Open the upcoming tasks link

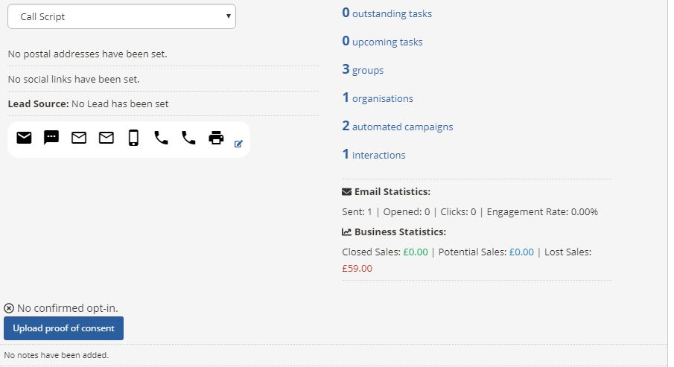pyautogui.click(x=382, y=42)
